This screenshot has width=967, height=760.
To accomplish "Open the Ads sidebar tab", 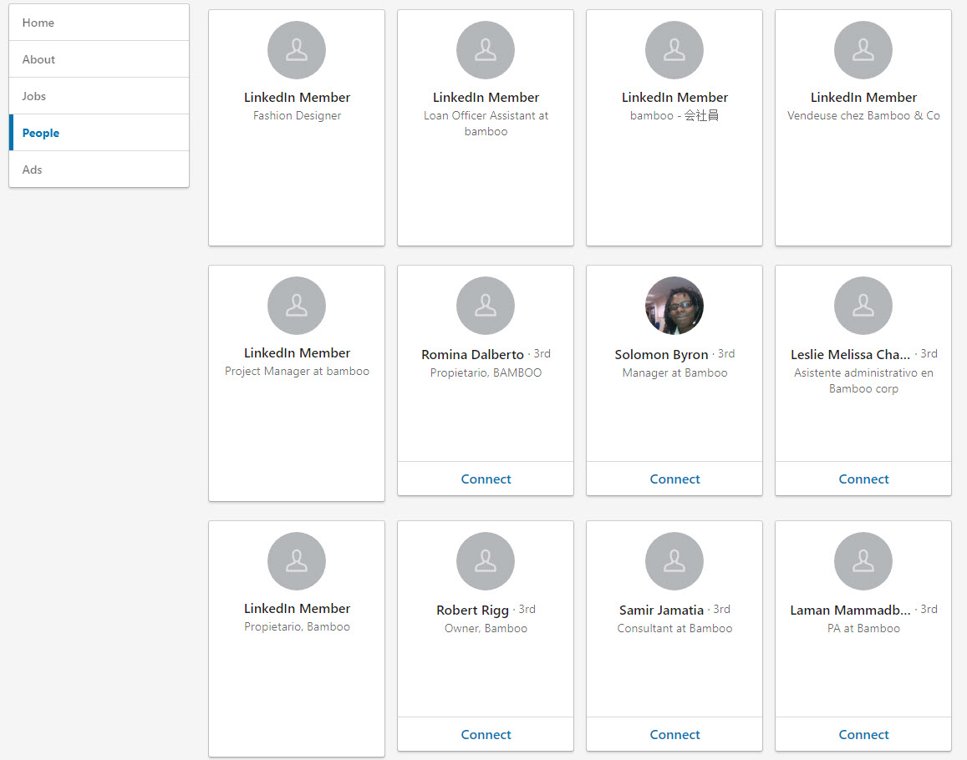I will pyautogui.click(x=99, y=170).
